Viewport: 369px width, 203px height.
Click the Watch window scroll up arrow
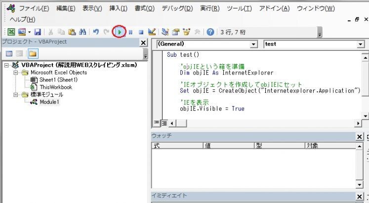[359, 146]
